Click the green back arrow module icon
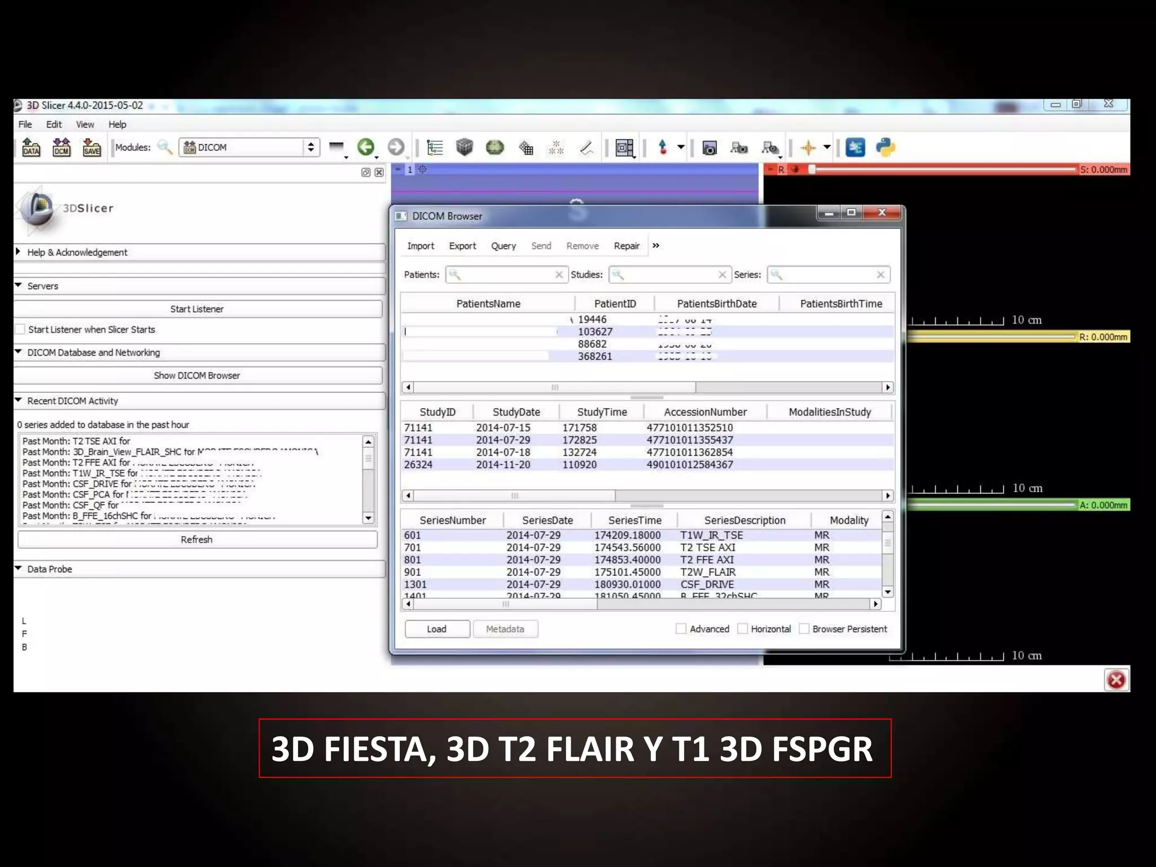Image resolution: width=1156 pixels, height=867 pixels. (366, 147)
